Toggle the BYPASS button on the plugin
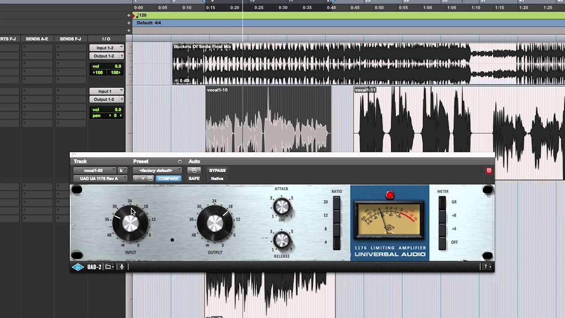 (x=217, y=170)
